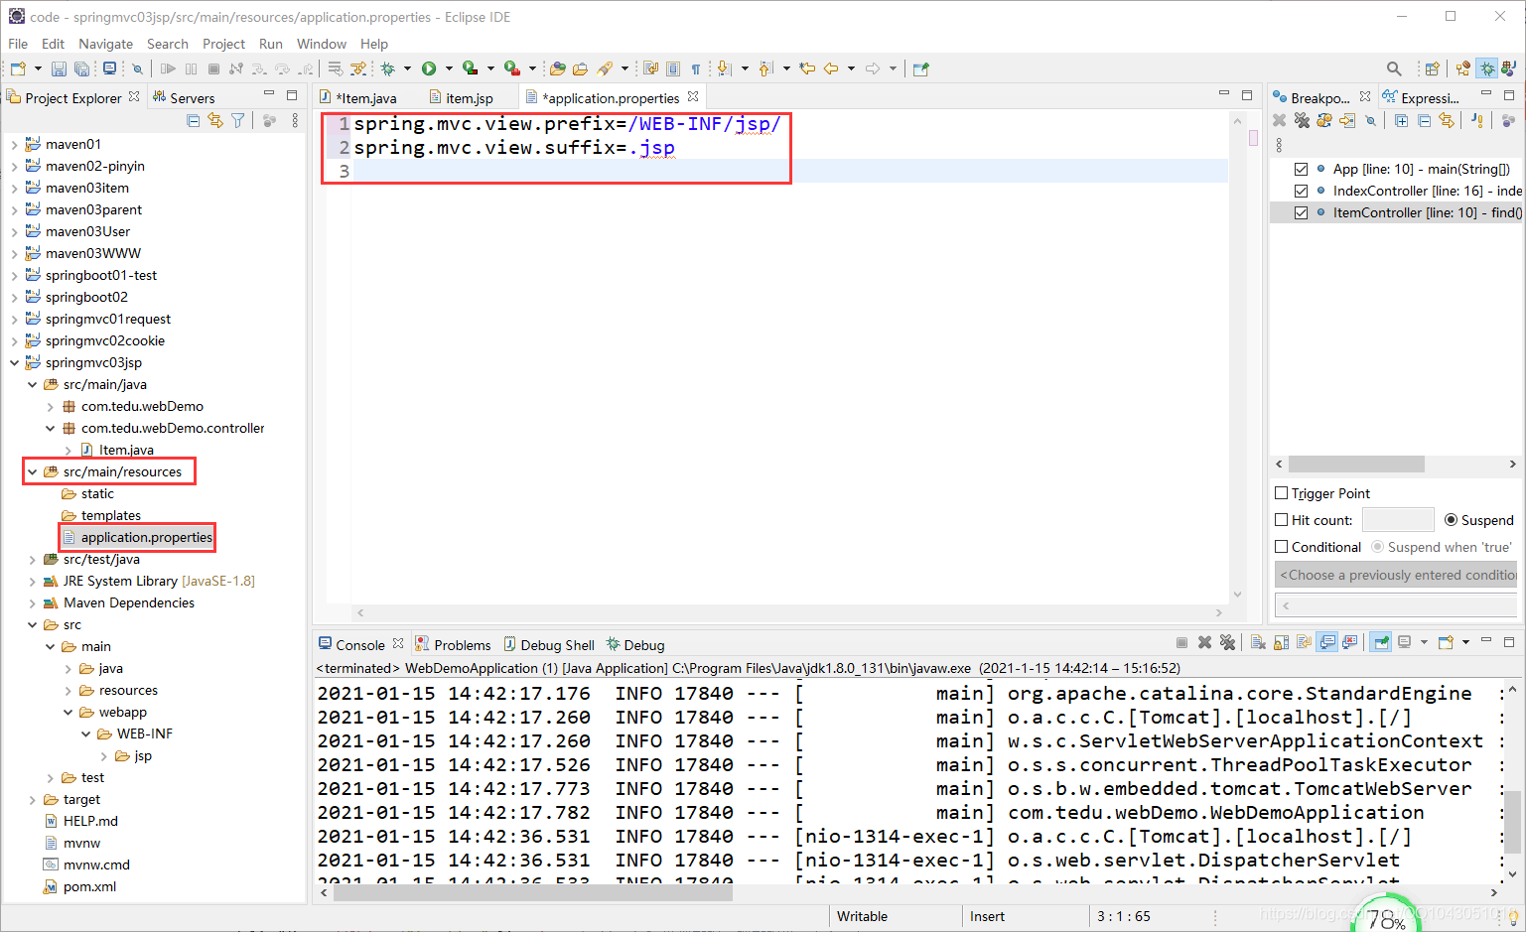Image resolution: width=1526 pixels, height=932 pixels.
Task: Switch to the Expressions tab
Action: (1421, 97)
